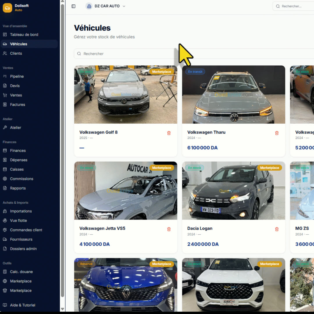This screenshot has width=314, height=314.
Task: Open Tableau de bord in sidebar
Action: click(x=29, y=35)
